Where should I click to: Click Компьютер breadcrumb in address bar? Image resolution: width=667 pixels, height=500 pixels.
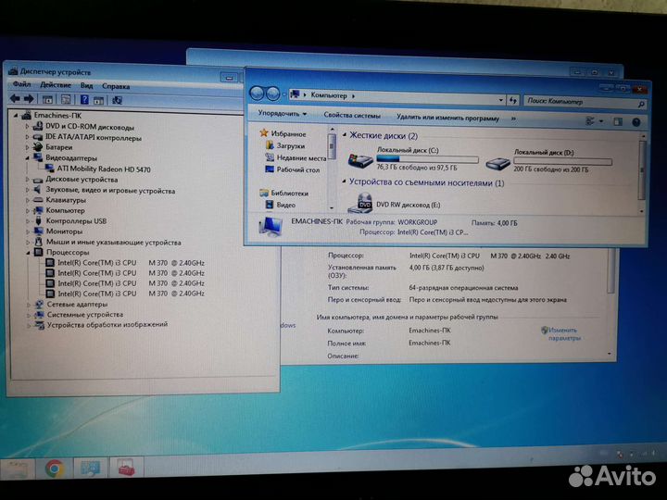(x=328, y=95)
